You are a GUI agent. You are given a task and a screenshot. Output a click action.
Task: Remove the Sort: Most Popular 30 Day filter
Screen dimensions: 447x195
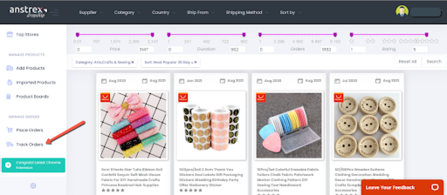point(196,62)
